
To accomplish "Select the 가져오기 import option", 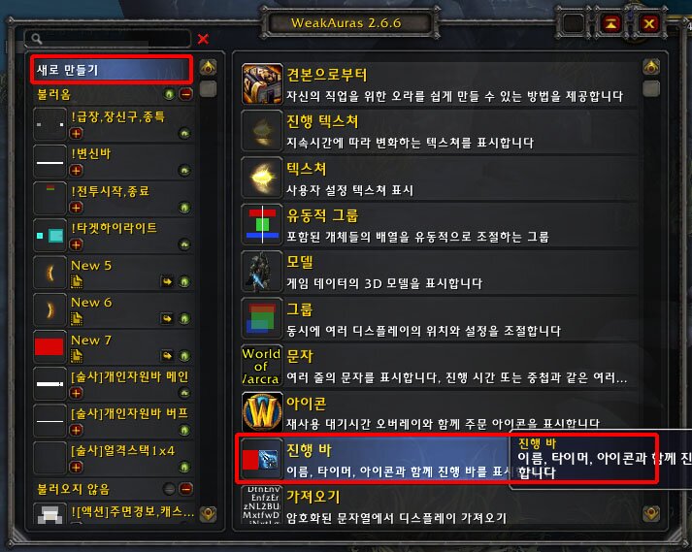I will 440,505.
